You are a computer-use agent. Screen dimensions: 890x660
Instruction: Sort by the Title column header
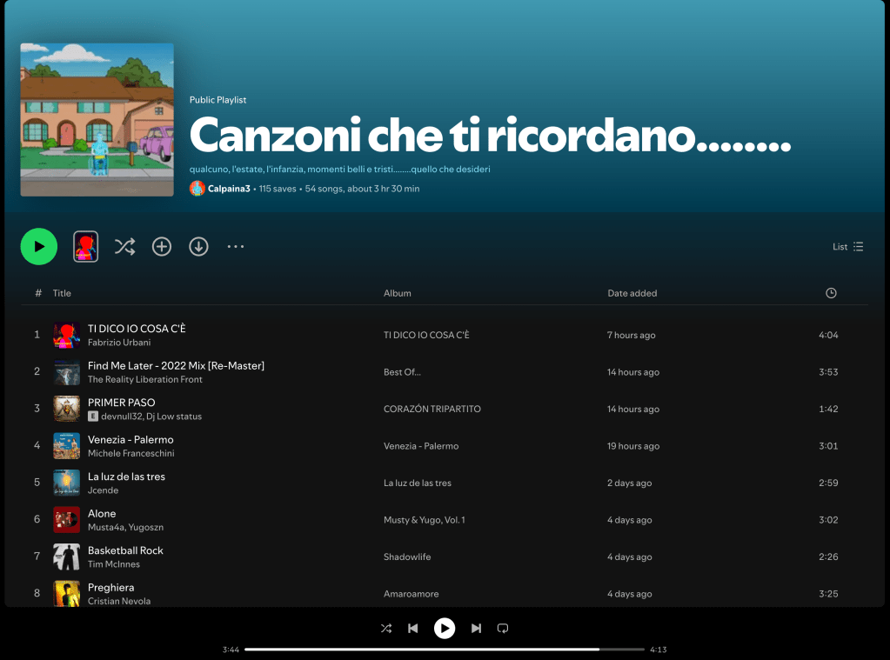(62, 293)
